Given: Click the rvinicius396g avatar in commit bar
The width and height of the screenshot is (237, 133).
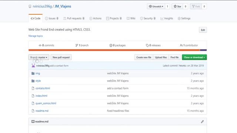Looking at the screenshot, I should pos(33,66).
